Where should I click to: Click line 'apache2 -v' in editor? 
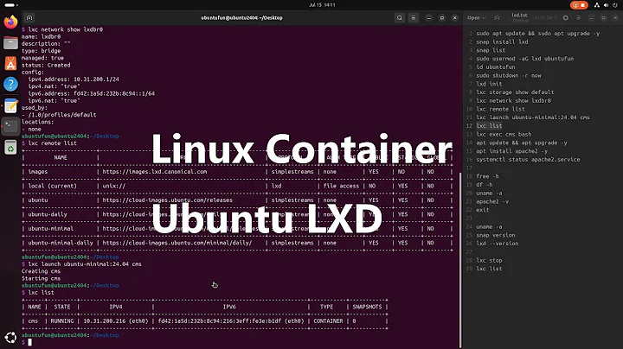(x=492, y=201)
